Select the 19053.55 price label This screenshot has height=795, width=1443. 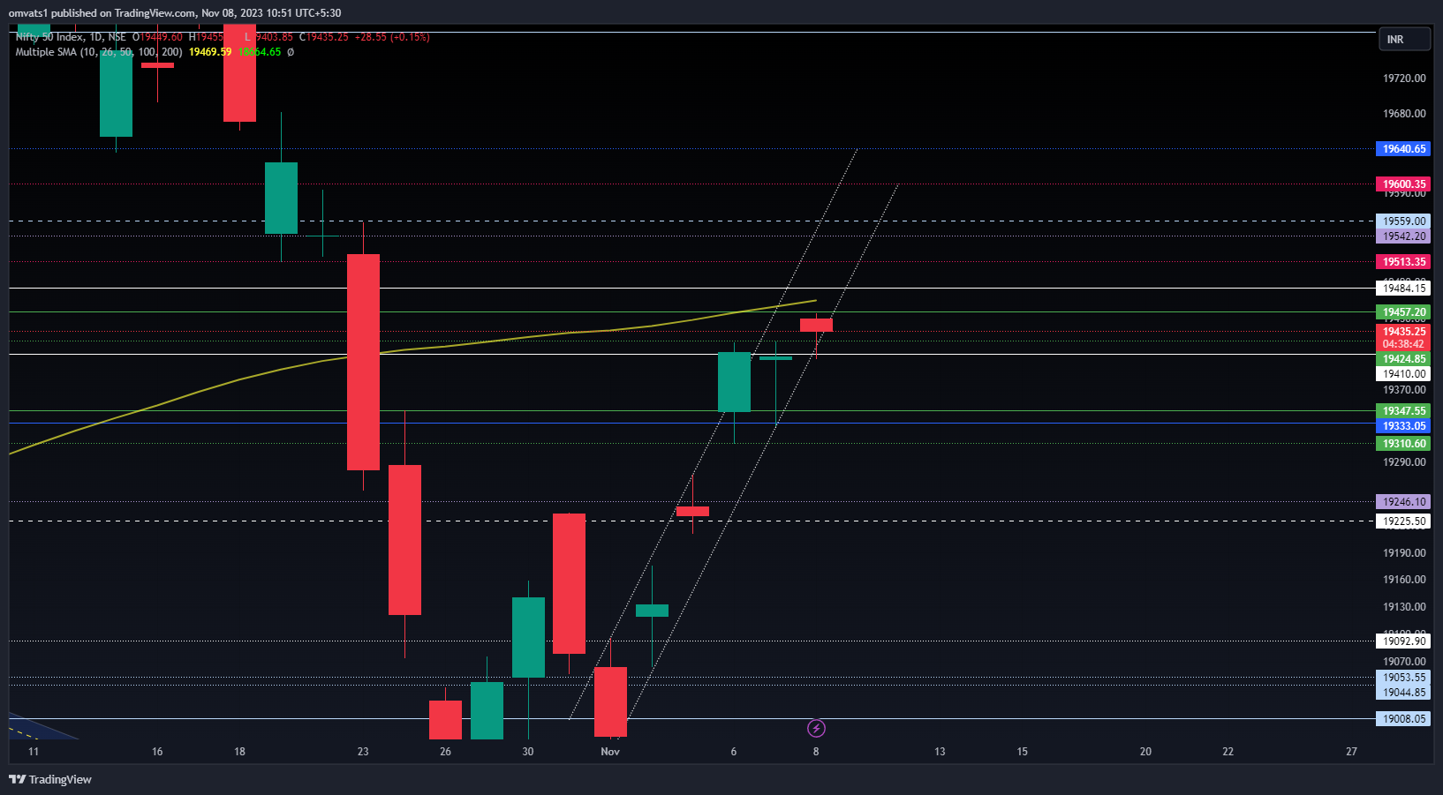(x=1403, y=678)
